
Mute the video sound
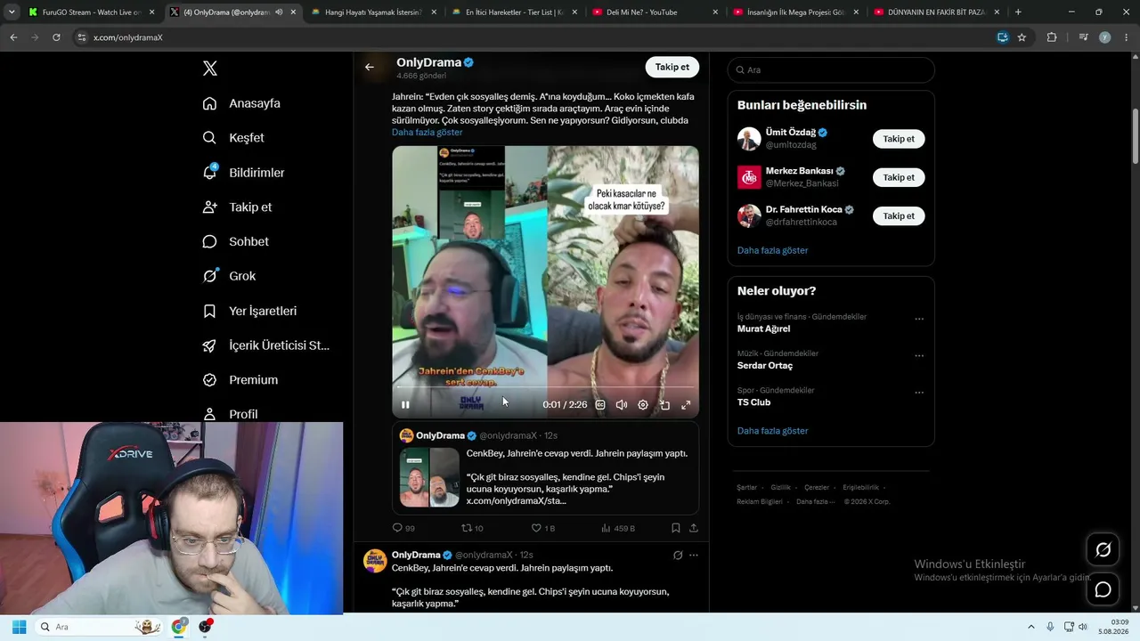(x=622, y=405)
